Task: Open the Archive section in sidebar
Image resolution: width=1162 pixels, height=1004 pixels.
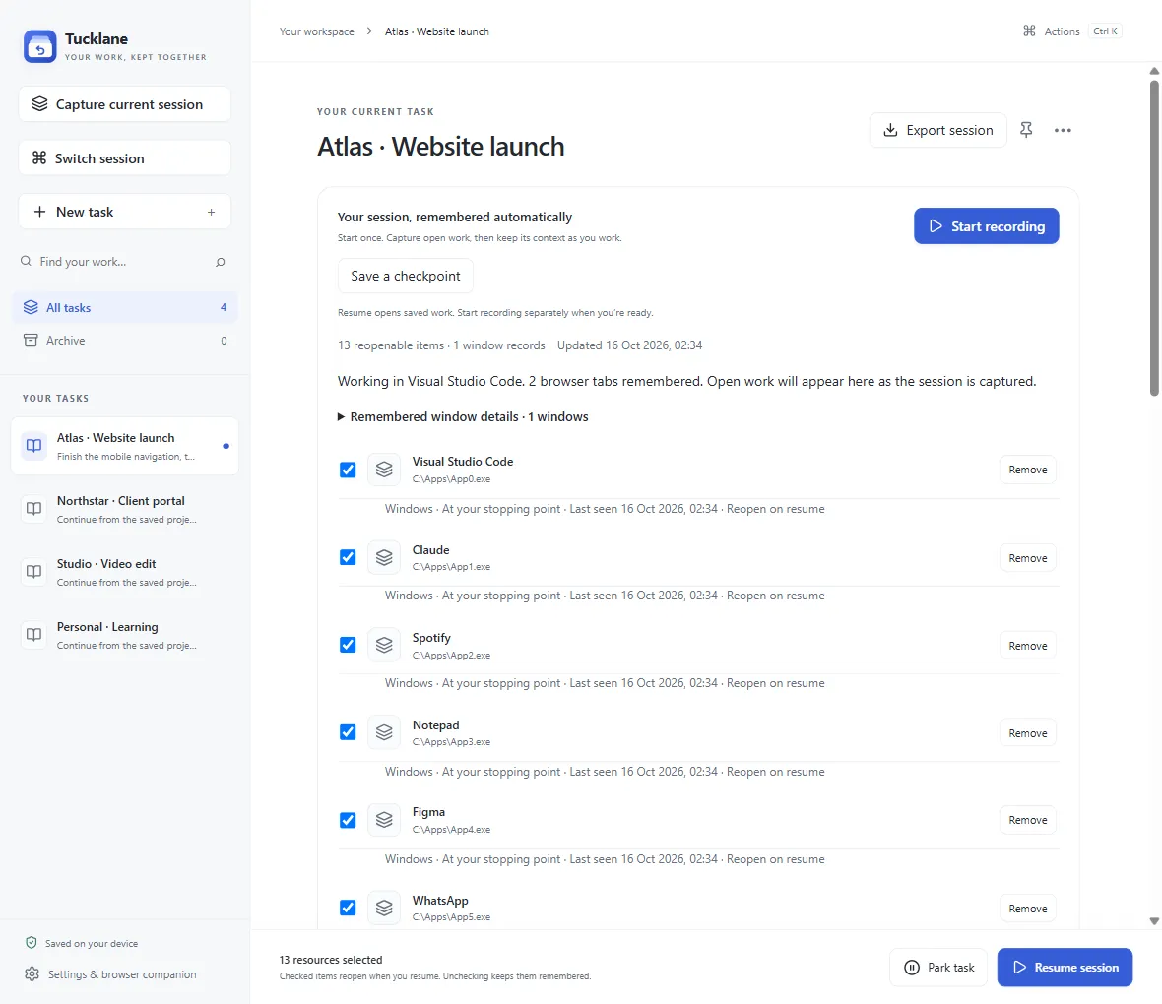Action: point(124,341)
